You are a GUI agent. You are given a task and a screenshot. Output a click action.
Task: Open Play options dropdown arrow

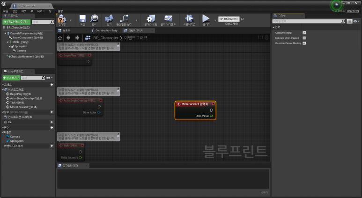pos(215,20)
